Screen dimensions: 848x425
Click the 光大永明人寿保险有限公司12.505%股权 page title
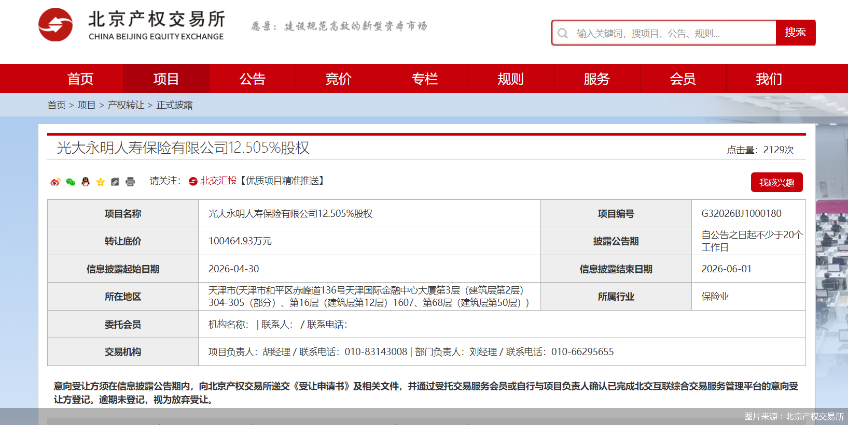183,148
